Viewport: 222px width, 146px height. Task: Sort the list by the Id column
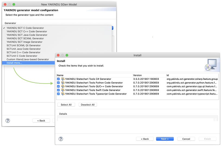pyautogui.click(x=192, y=75)
